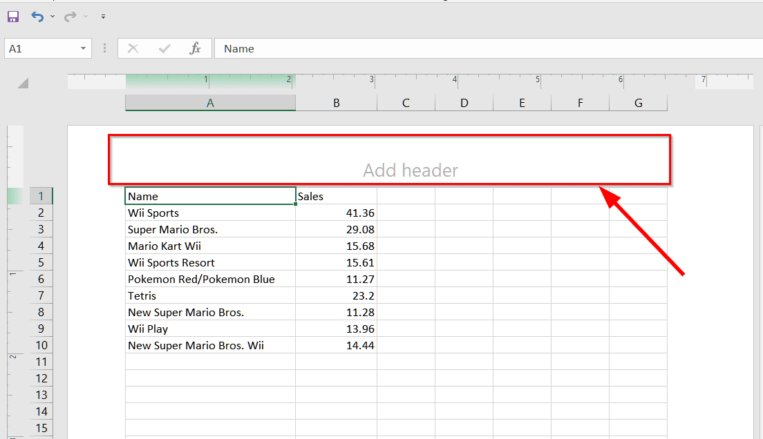Select row 7 header
The width and height of the screenshot is (763, 439).
point(41,295)
